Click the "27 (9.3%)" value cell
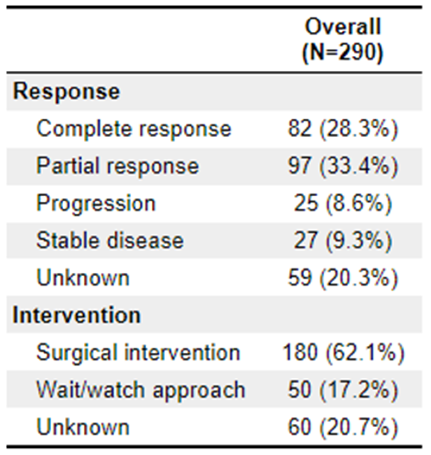 [343, 241]
